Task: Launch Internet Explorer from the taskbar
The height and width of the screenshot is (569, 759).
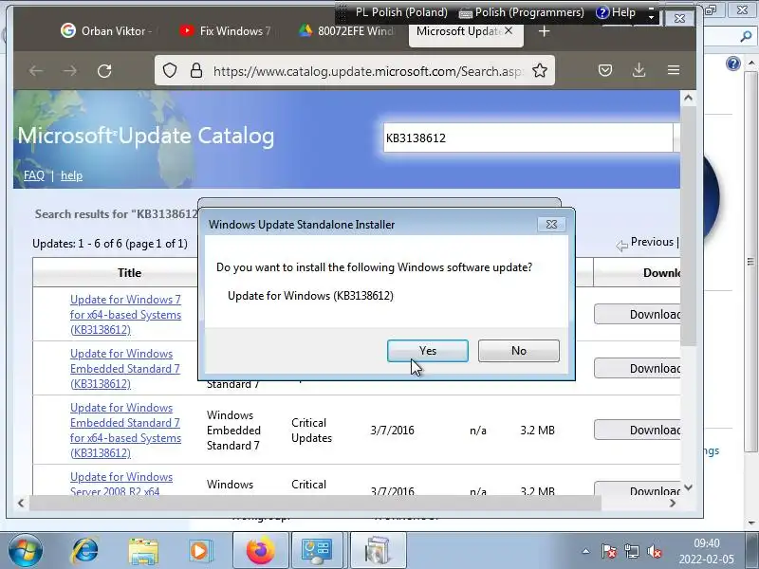Action: 84,551
